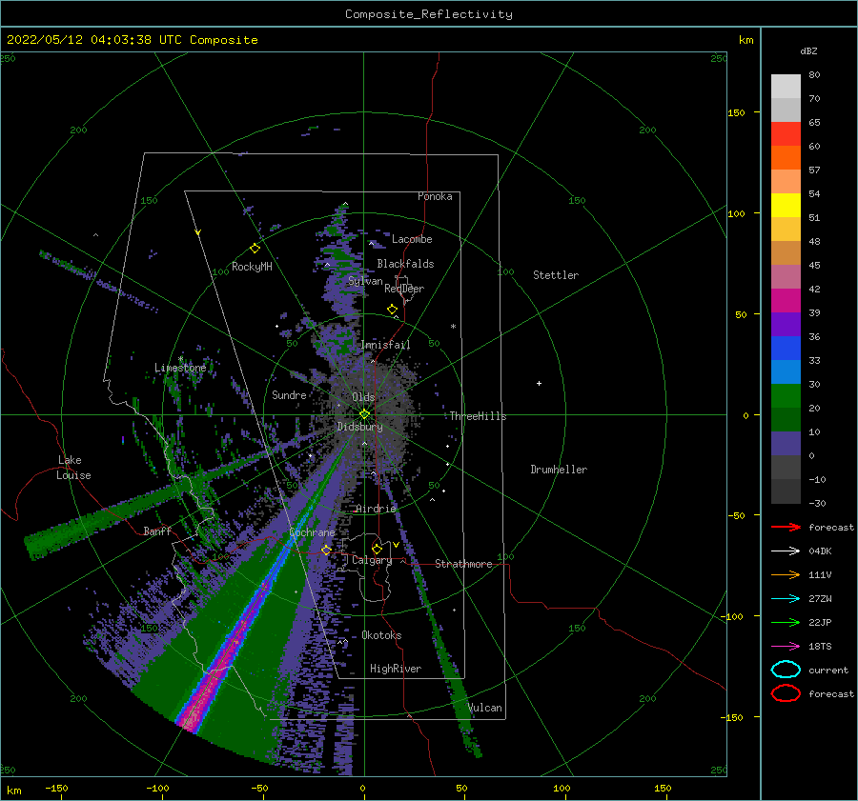Click the Olds town label

tap(363, 396)
